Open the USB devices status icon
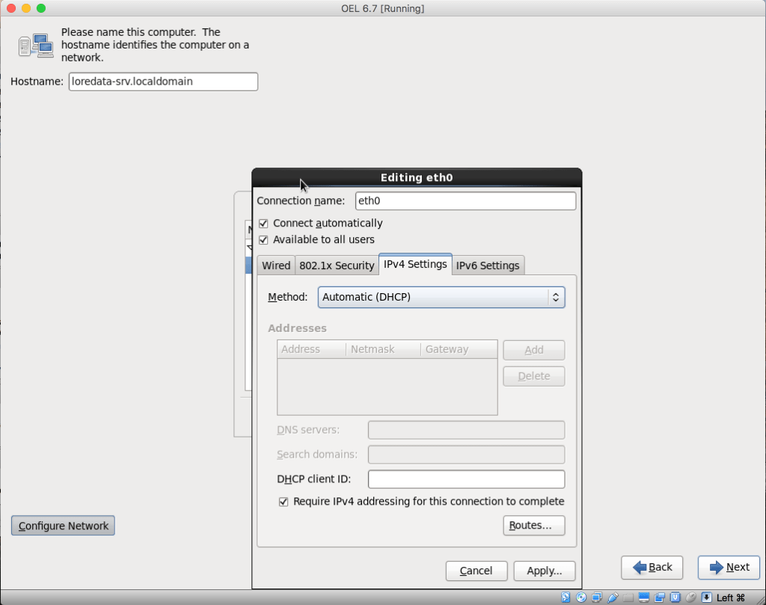The height and width of the screenshot is (605, 766). point(613,598)
